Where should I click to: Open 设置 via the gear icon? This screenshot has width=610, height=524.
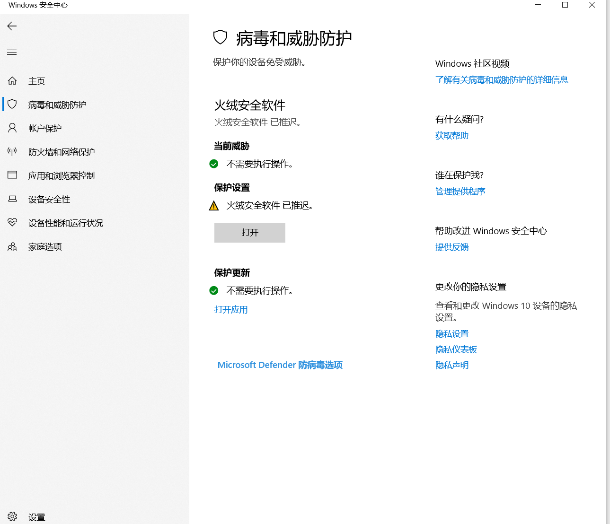(12, 516)
